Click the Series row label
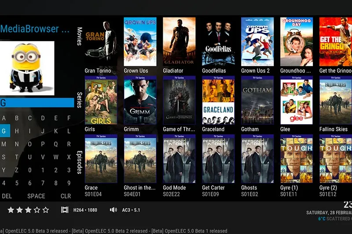 coord(80,100)
